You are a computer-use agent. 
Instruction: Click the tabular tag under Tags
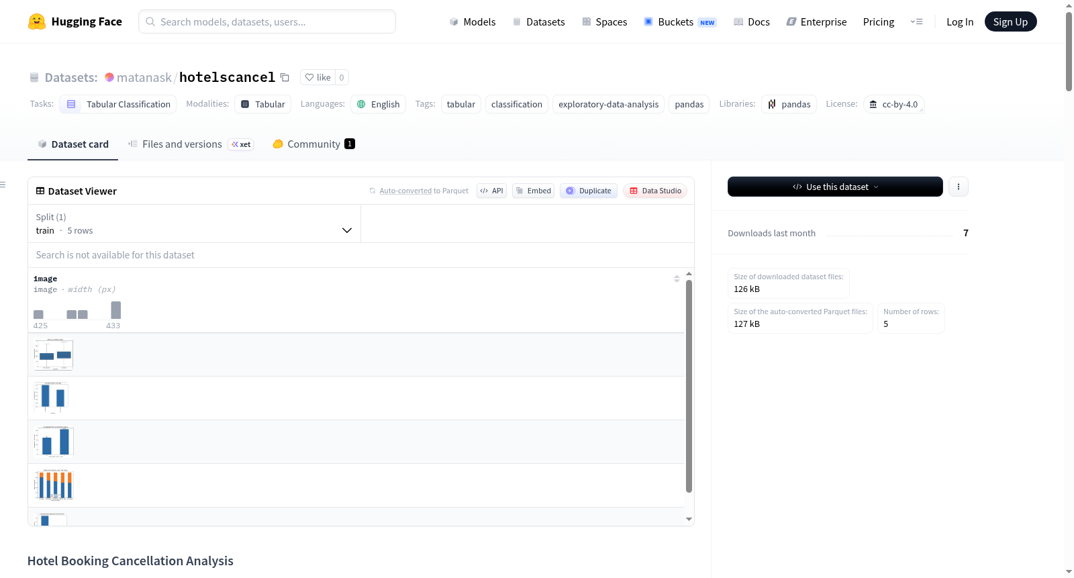[461, 104]
